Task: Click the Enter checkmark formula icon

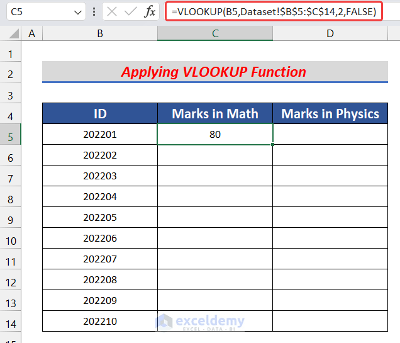Action: [131, 11]
